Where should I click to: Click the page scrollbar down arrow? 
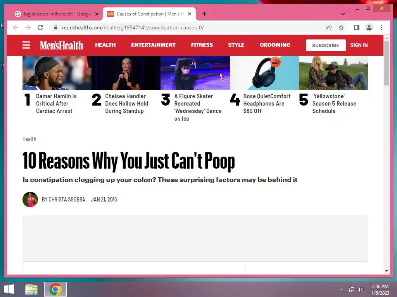click(x=387, y=271)
